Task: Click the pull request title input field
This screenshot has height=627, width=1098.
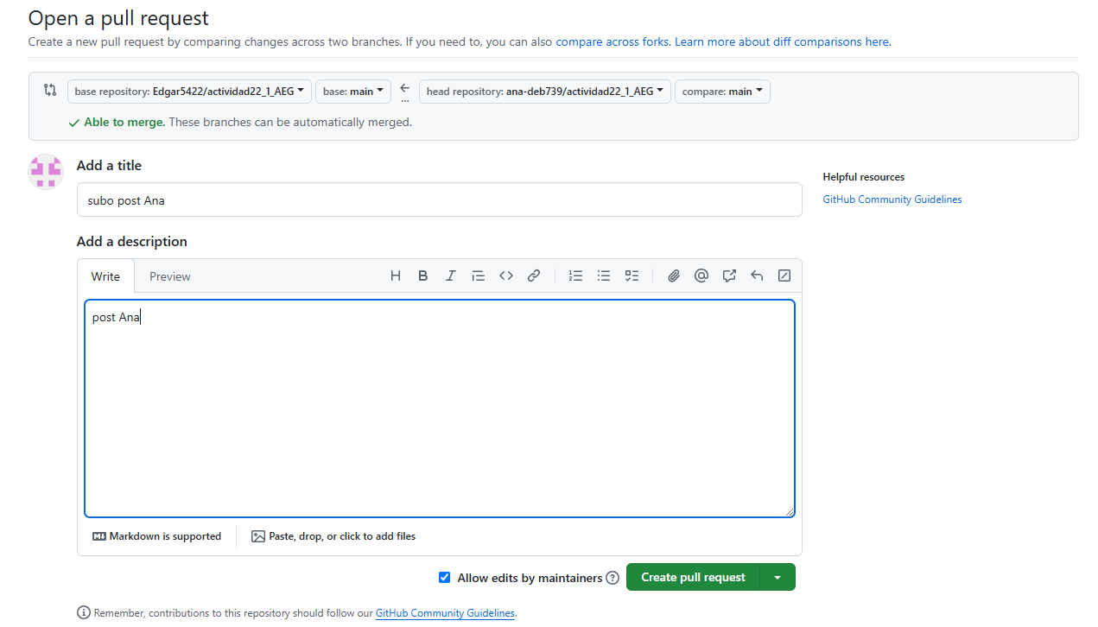Action: click(x=439, y=200)
